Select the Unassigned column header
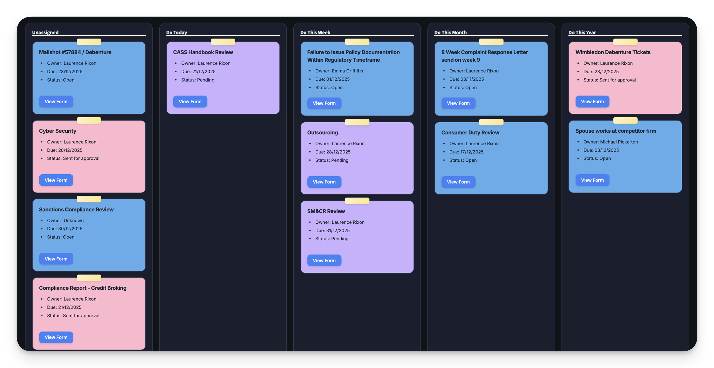714x368 pixels. [x=45, y=33]
